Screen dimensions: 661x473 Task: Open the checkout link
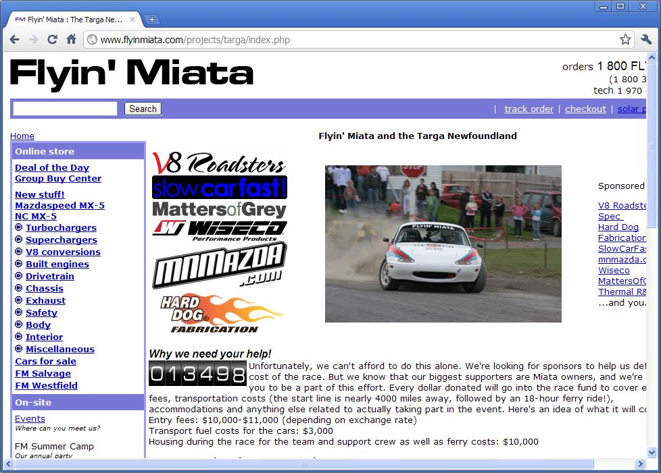pyautogui.click(x=585, y=109)
